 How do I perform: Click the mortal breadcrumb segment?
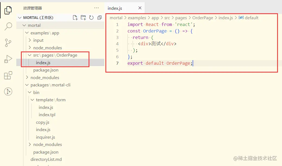pyautogui.click(x=116, y=18)
